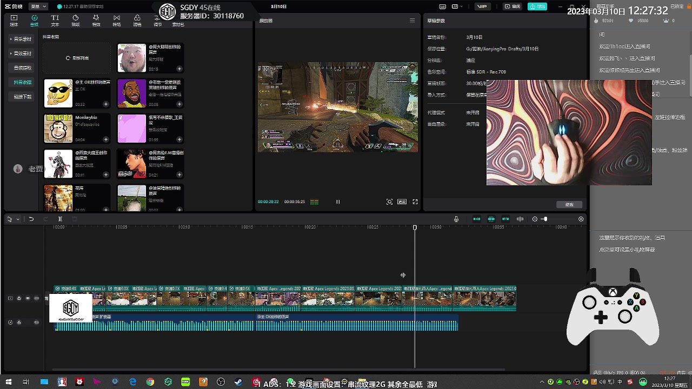This screenshot has height=389, width=692.
Task: Select the pointer tool in timeline toolbar
Action: click(x=10, y=219)
